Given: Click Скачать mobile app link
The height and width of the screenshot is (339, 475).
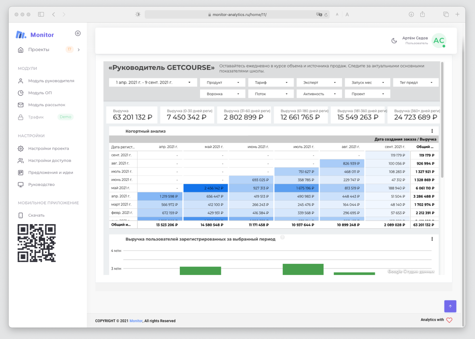Looking at the screenshot, I should click(x=36, y=215).
